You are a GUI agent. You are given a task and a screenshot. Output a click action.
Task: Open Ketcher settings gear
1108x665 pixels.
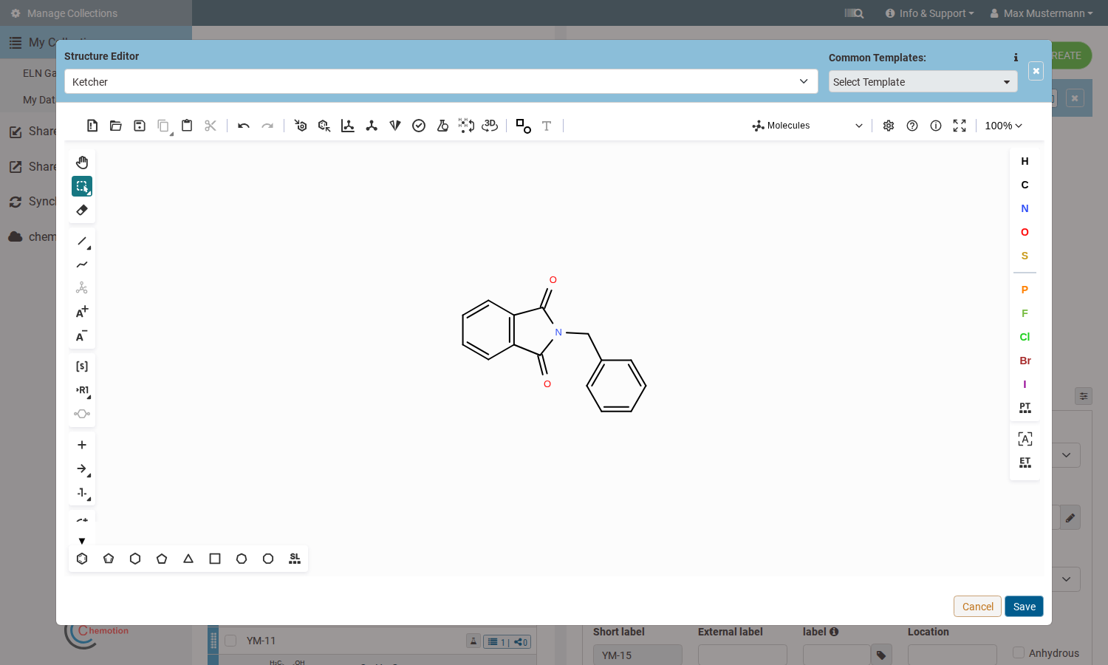(x=889, y=126)
